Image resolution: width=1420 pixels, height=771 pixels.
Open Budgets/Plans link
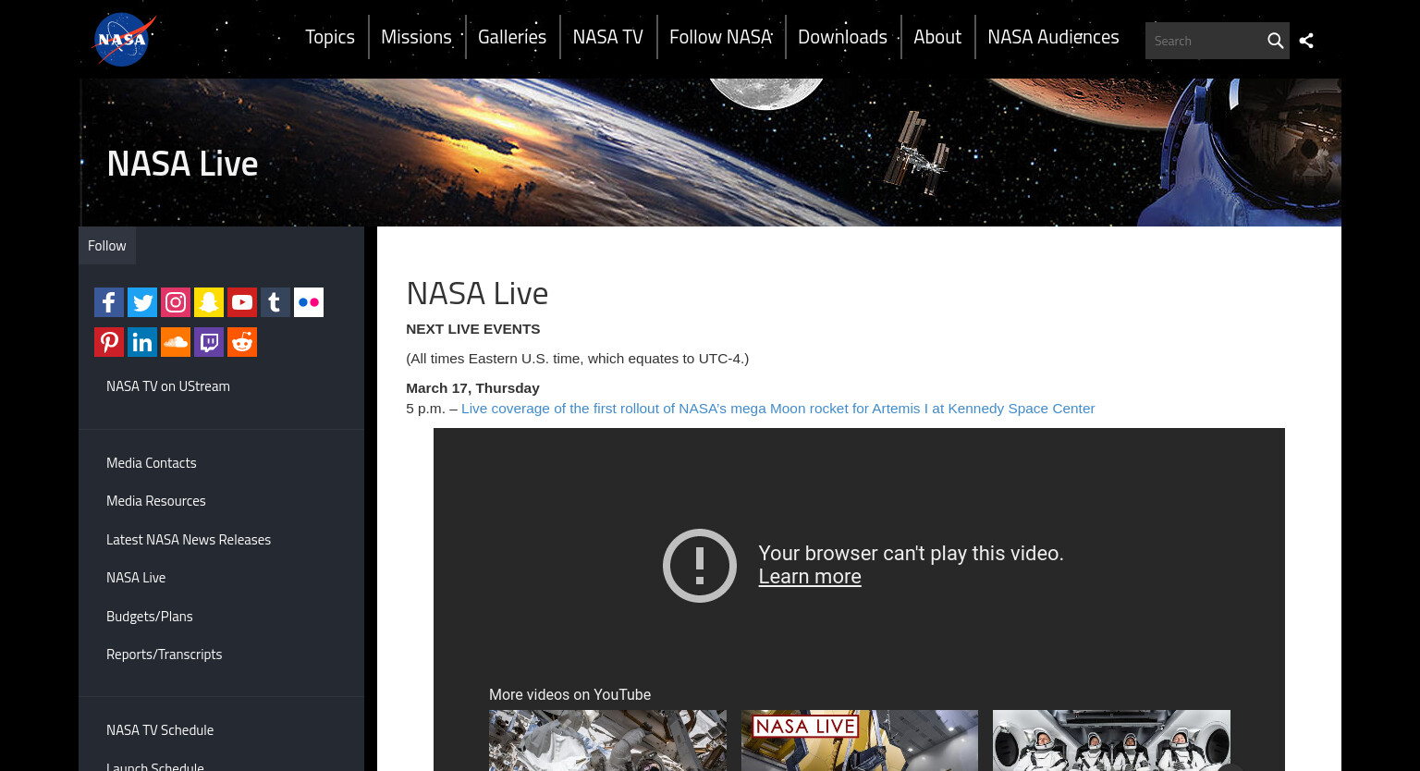(150, 617)
